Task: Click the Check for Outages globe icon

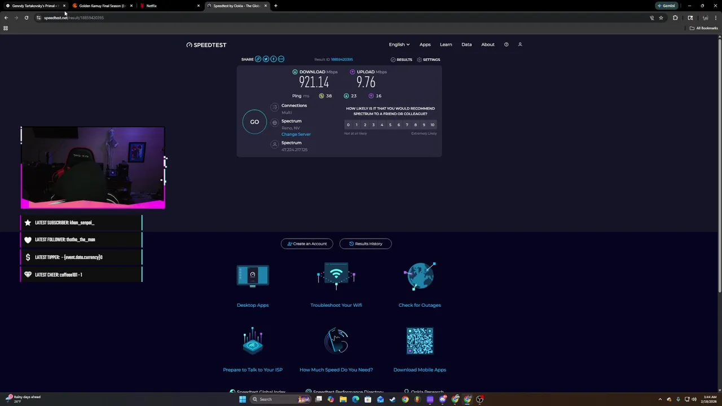Action: coord(420,276)
